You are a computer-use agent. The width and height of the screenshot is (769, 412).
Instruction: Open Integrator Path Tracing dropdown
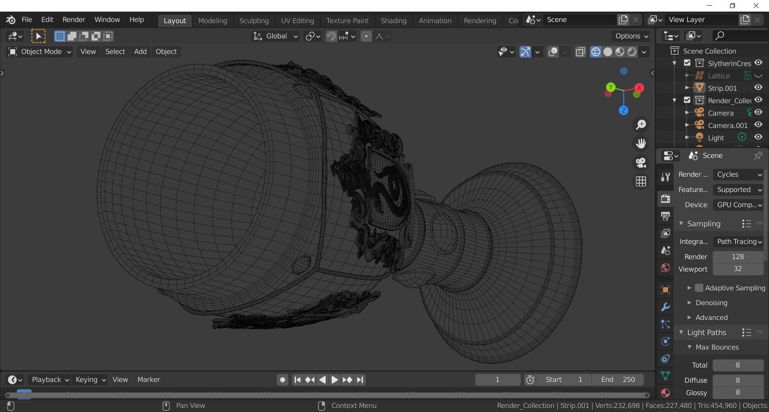click(738, 242)
